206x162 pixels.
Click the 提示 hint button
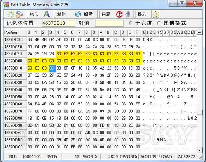pos(142,14)
